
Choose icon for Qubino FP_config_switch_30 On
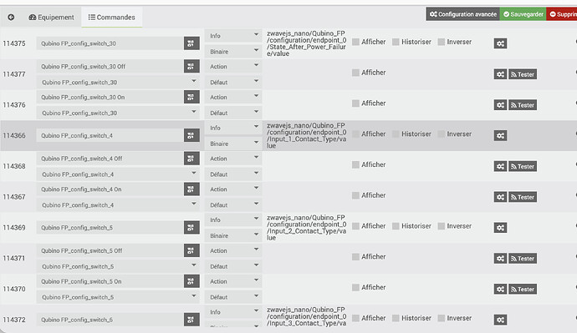coord(191,98)
